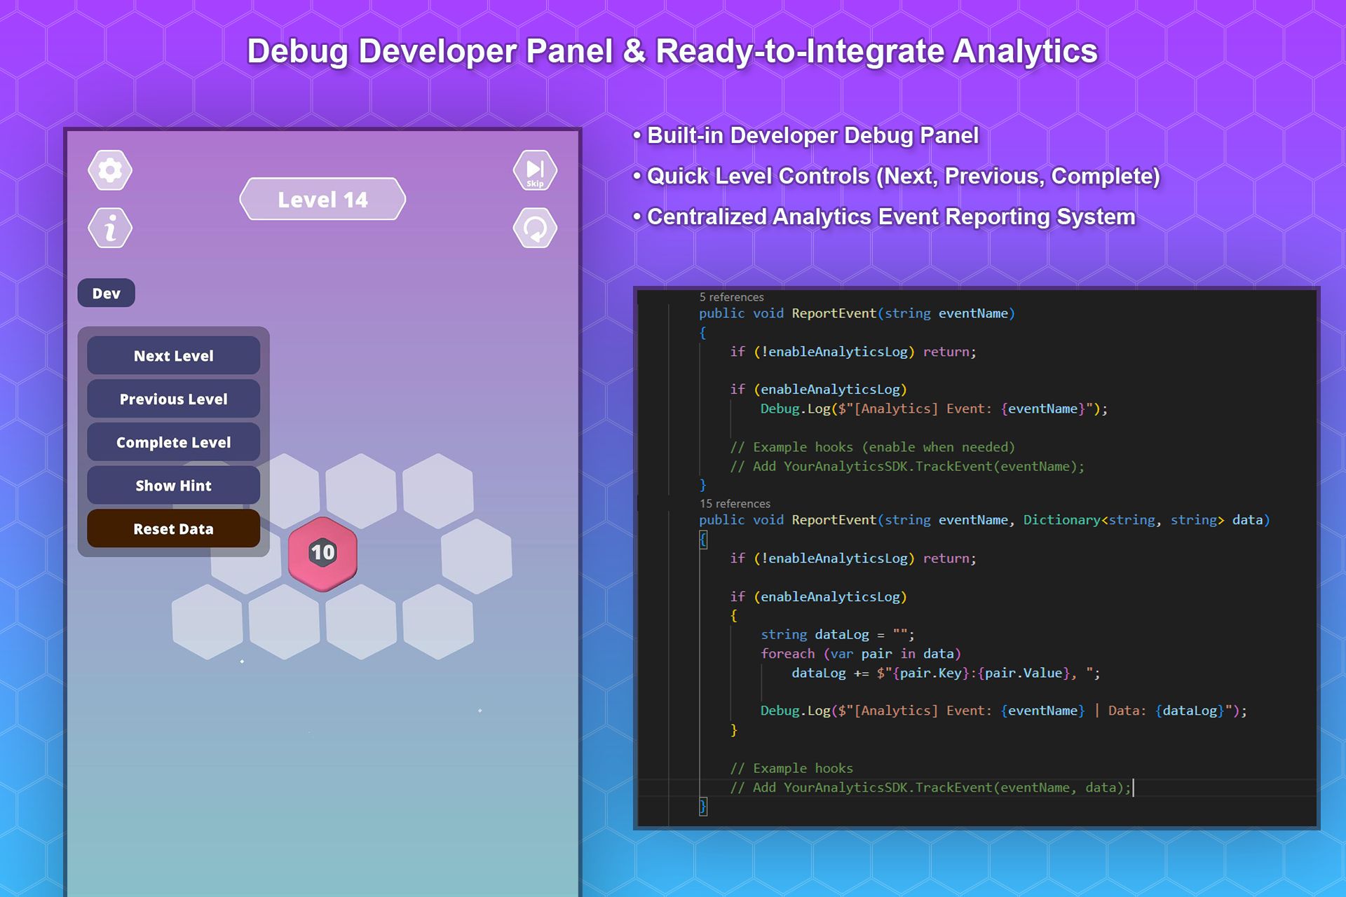Open the "15 references" code lens link
Screen dimensions: 1346x897
[735, 504]
